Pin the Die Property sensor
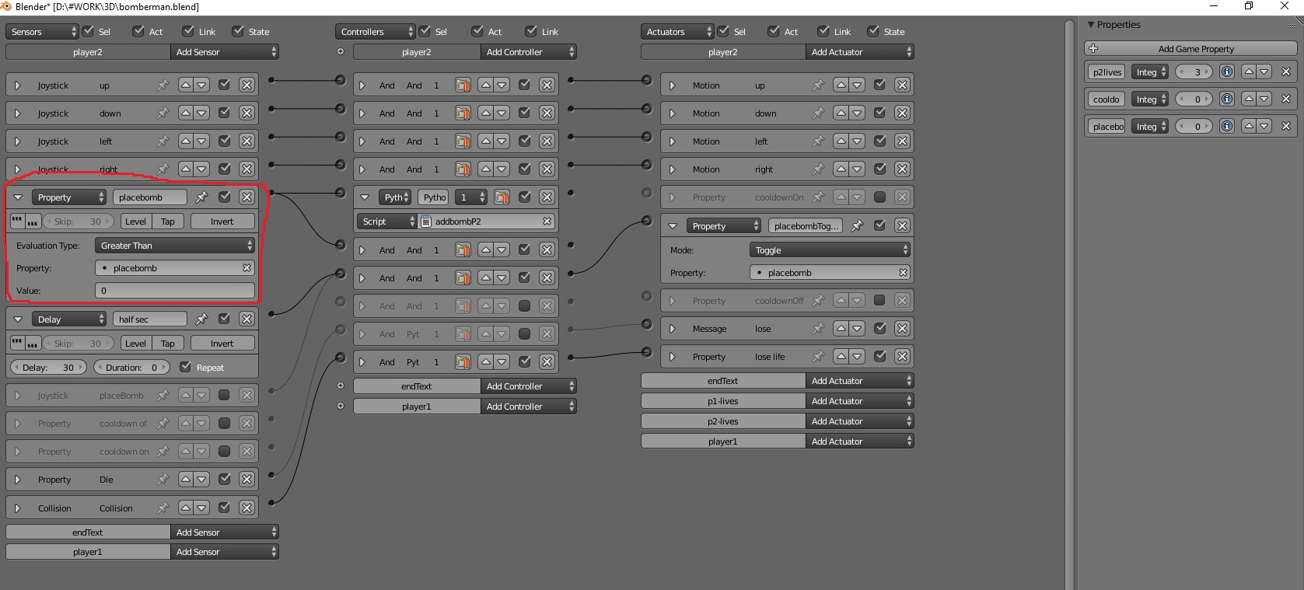The image size is (1304, 590). pos(162,480)
